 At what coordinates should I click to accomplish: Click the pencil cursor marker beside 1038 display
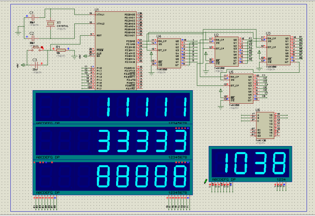206,181
